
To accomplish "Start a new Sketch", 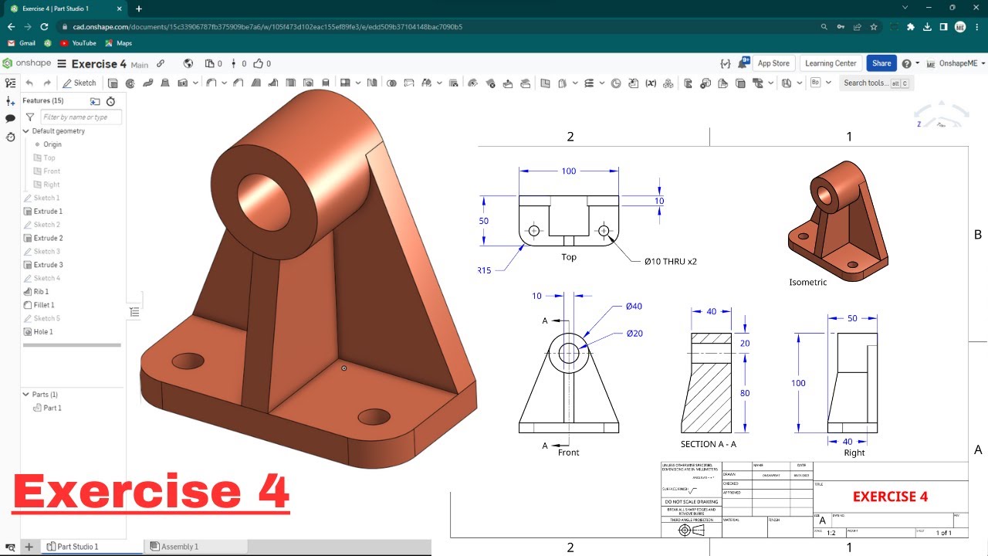I will coord(80,83).
